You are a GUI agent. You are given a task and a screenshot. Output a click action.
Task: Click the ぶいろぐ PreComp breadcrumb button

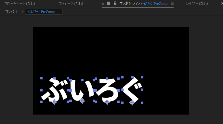click(44, 12)
